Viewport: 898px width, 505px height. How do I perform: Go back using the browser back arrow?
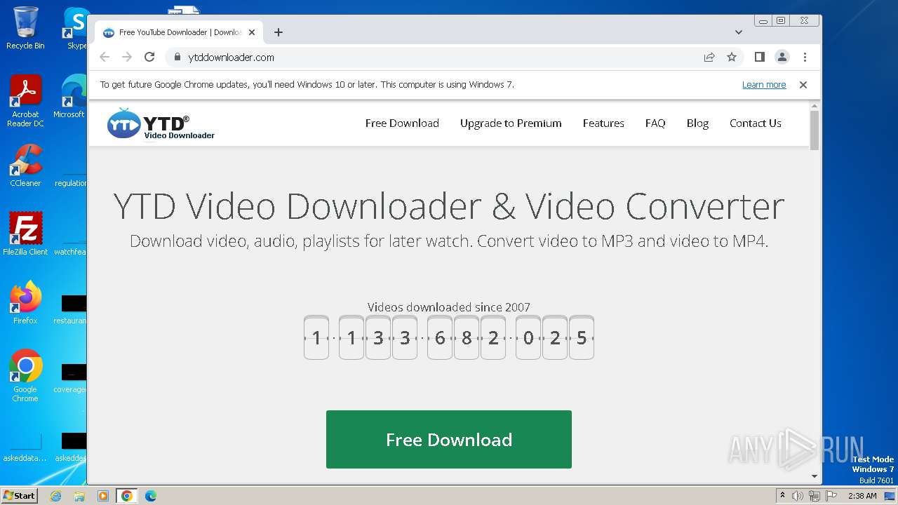pos(105,58)
